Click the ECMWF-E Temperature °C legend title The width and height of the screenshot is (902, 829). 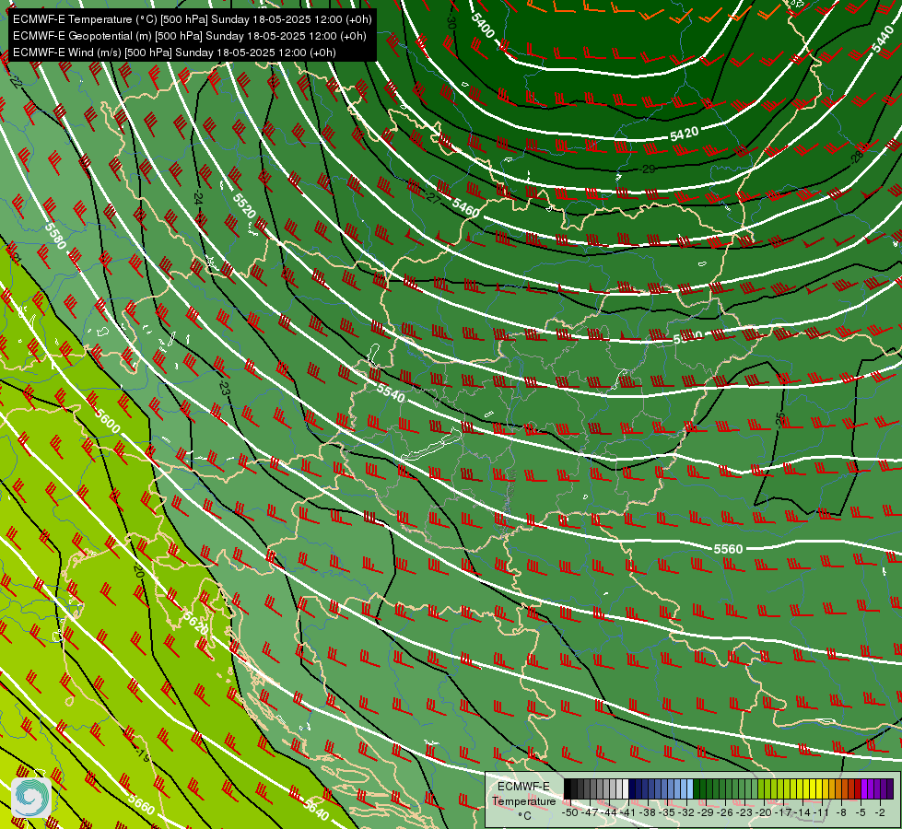coord(523,800)
